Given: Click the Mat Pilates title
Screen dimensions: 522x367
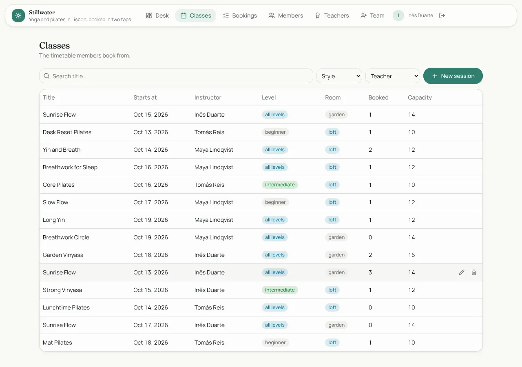Looking at the screenshot, I should click(x=58, y=343).
